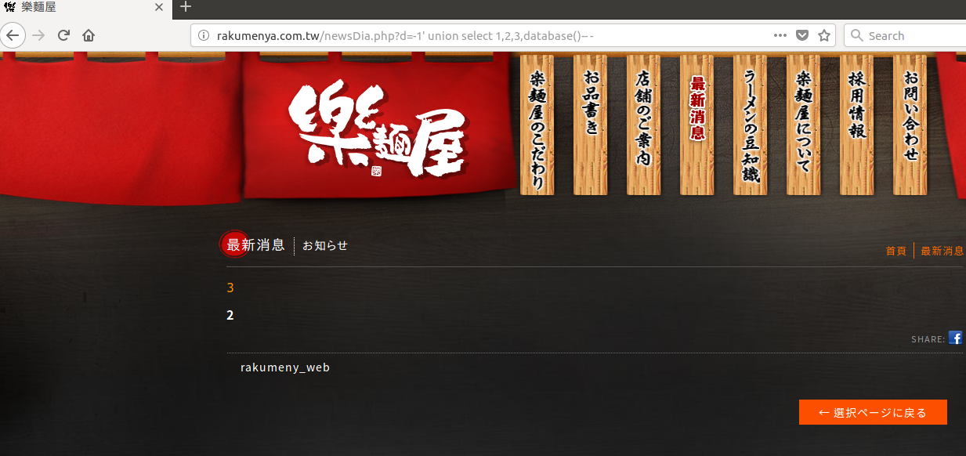
Task: Open 店舗のご案内 menu plank
Action: pos(644,125)
